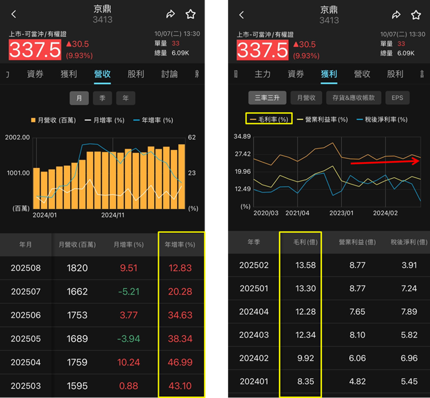Tap 年增率 value 46.99
The image size is (430, 398).
(180, 362)
